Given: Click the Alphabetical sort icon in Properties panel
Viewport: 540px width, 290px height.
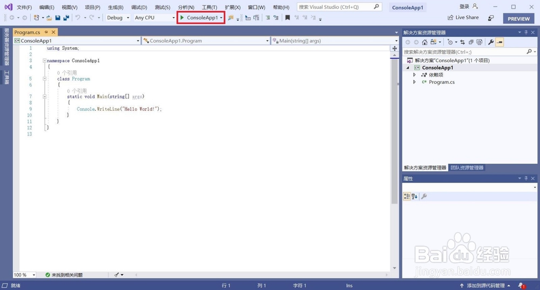Looking at the screenshot, I should pyautogui.click(x=415, y=197).
